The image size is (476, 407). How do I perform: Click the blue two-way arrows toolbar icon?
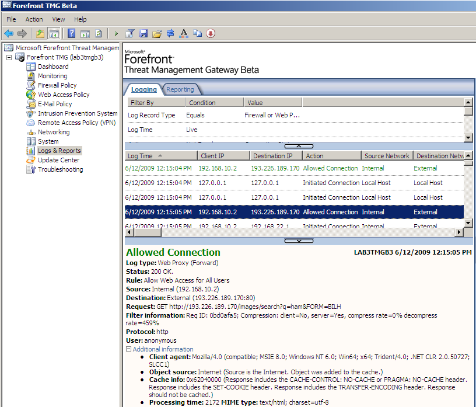click(170, 33)
